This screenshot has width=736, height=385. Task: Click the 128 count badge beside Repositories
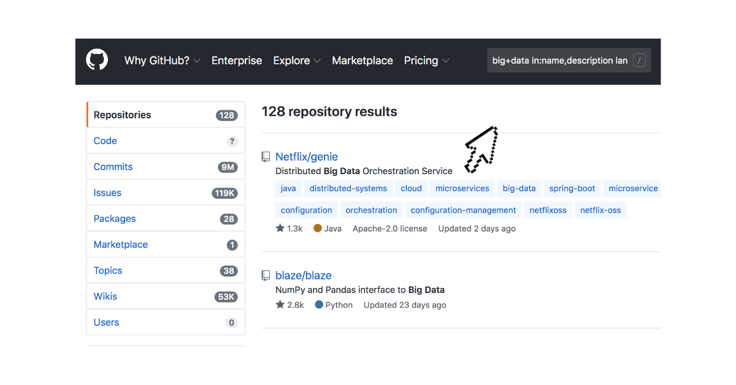pyautogui.click(x=227, y=115)
